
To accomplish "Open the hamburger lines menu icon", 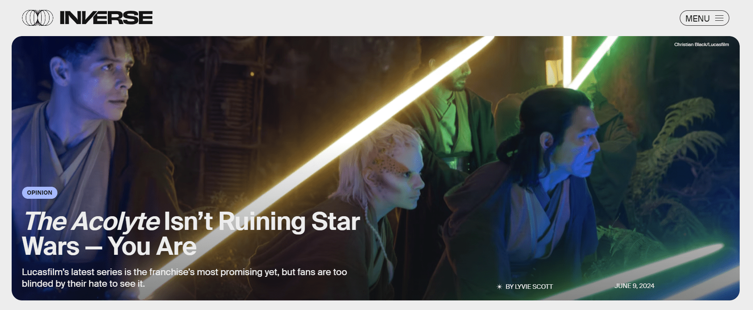I will [719, 18].
